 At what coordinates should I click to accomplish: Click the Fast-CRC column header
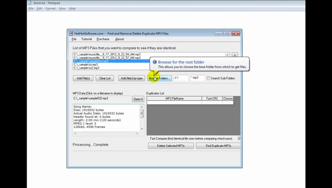[x=212, y=98]
